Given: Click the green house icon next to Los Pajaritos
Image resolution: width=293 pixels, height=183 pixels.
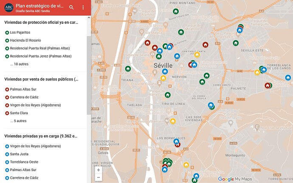Looking at the screenshot, I should pyautogui.click(x=7, y=33).
